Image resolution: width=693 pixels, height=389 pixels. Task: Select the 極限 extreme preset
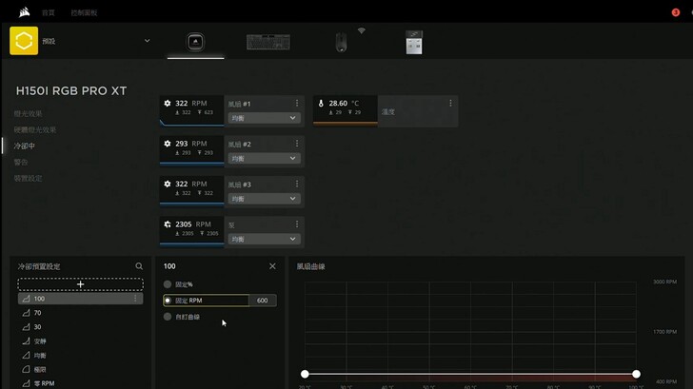[80, 369]
